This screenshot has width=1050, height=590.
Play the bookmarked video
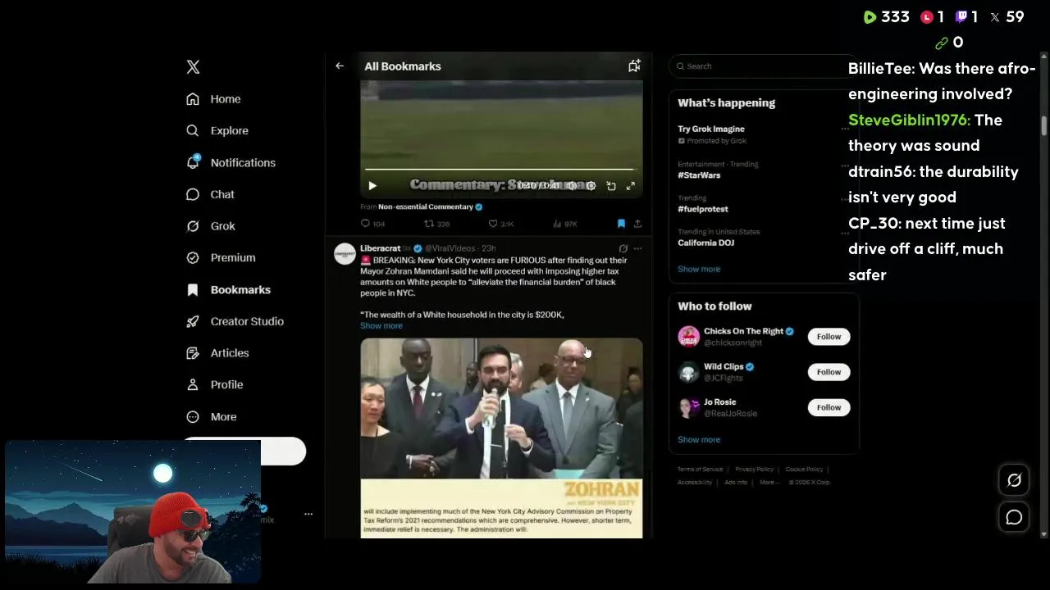pos(372,186)
